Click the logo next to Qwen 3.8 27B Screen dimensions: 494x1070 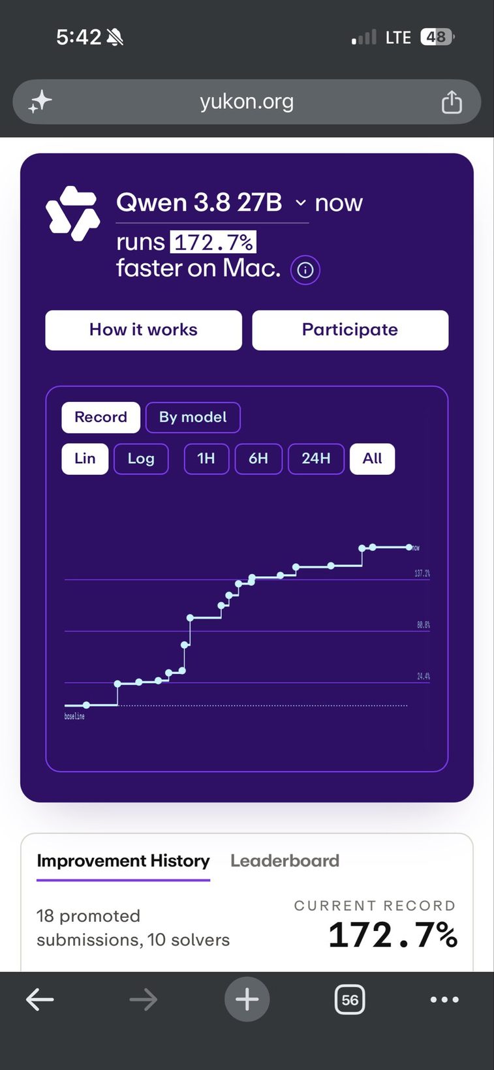pos(72,213)
